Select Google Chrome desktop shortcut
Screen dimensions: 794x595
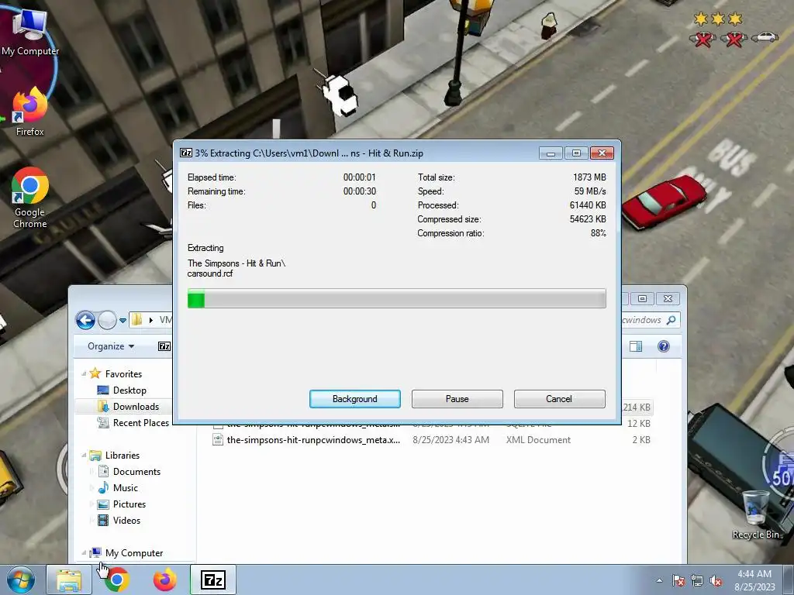click(x=30, y=198)
